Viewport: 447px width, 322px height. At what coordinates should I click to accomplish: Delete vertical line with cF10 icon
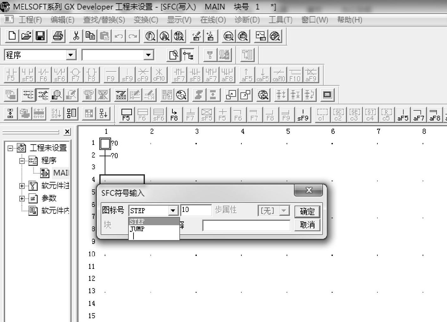[159, 75]
